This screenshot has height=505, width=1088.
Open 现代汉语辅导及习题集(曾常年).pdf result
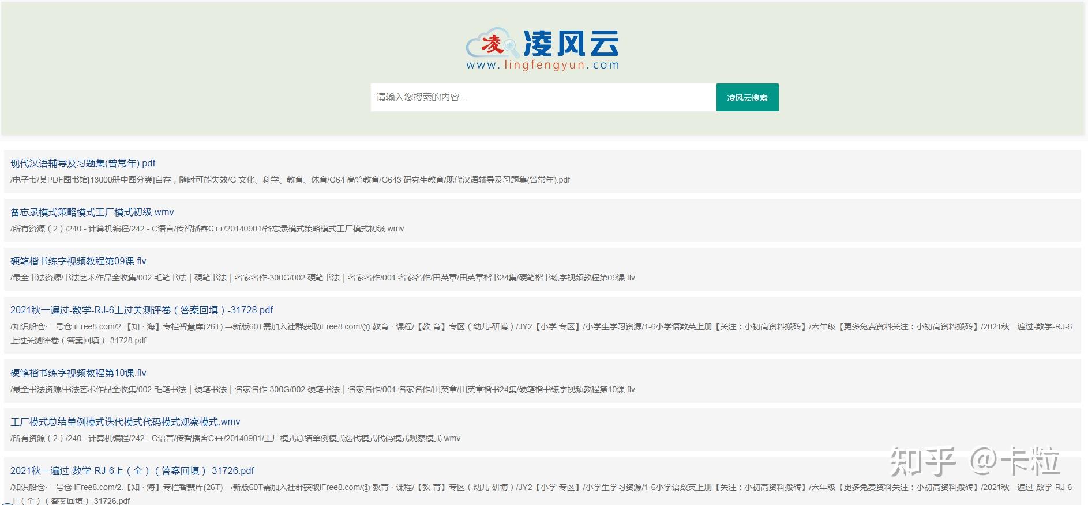pyautogui.click(x=83, y=164)
